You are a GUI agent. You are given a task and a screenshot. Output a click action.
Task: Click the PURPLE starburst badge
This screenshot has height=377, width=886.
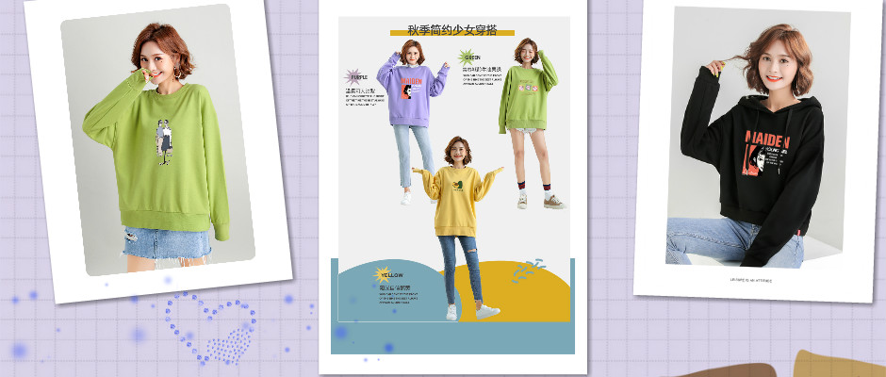pyautogui.click(x=357, y=77)
